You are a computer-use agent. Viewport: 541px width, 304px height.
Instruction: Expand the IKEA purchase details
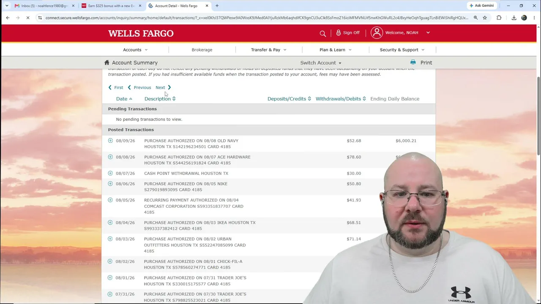click(x=110, y=223)
